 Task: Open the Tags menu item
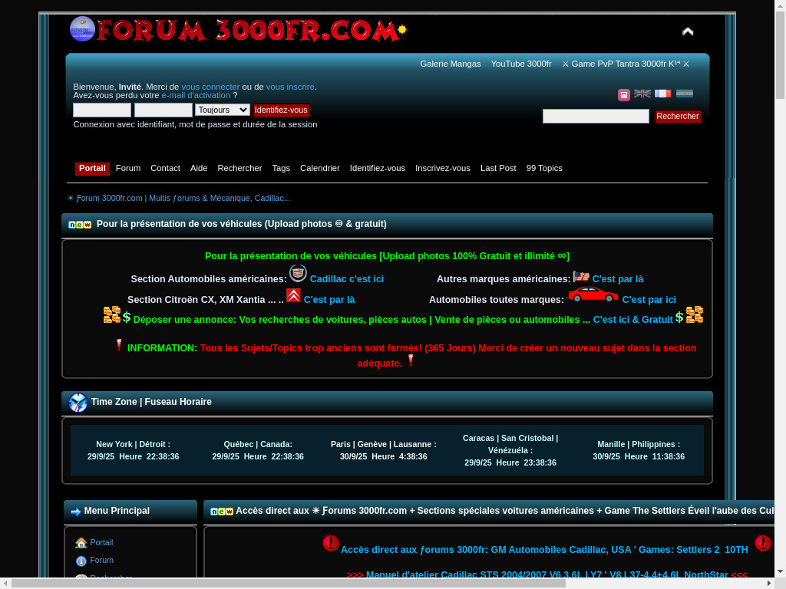281,168
